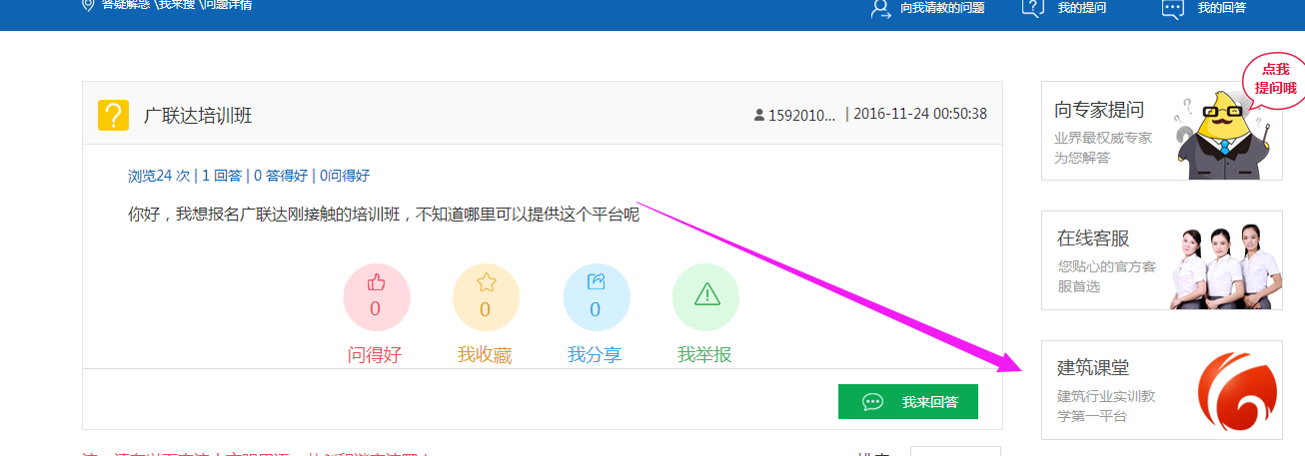Image resolution: width=1305 pixels, height=456 pixels.
Task: Click the yellow question mark icon
Action: pyautogui.click(x=113, y=115)
